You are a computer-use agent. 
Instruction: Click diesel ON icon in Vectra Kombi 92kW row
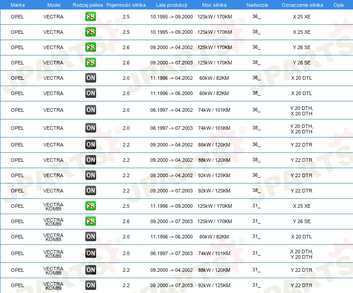(90, 285)
